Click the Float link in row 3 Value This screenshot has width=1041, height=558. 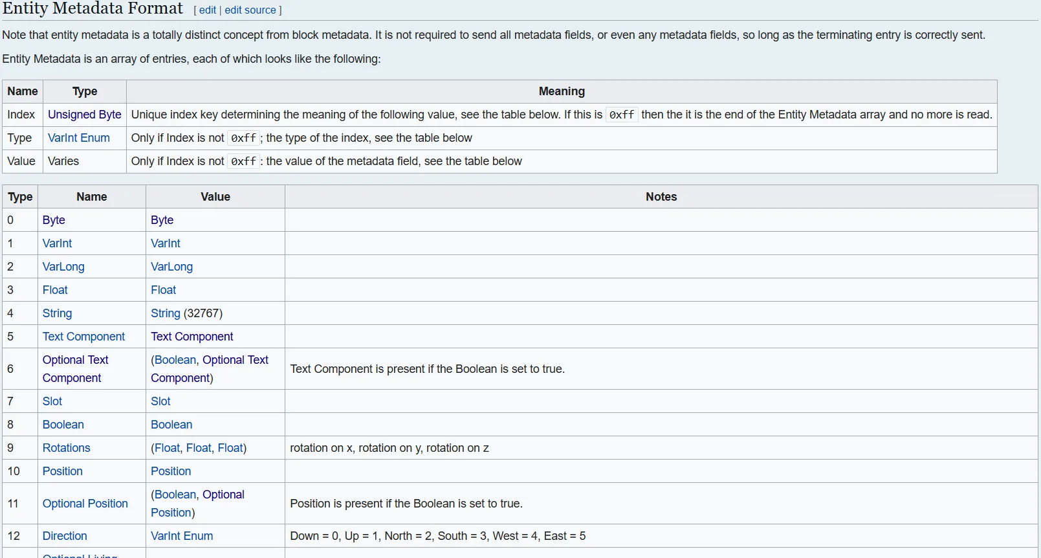pos(163,290)
